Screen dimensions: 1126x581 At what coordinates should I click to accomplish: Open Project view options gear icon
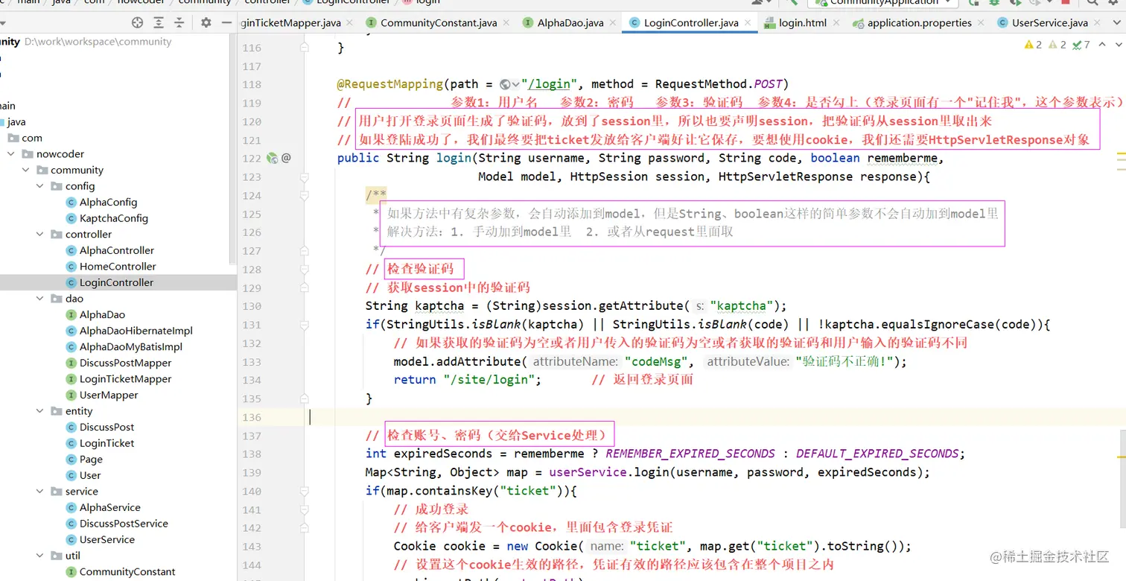click(x=206, y=22)
